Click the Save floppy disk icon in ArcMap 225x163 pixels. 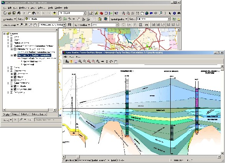coord(14,13)
